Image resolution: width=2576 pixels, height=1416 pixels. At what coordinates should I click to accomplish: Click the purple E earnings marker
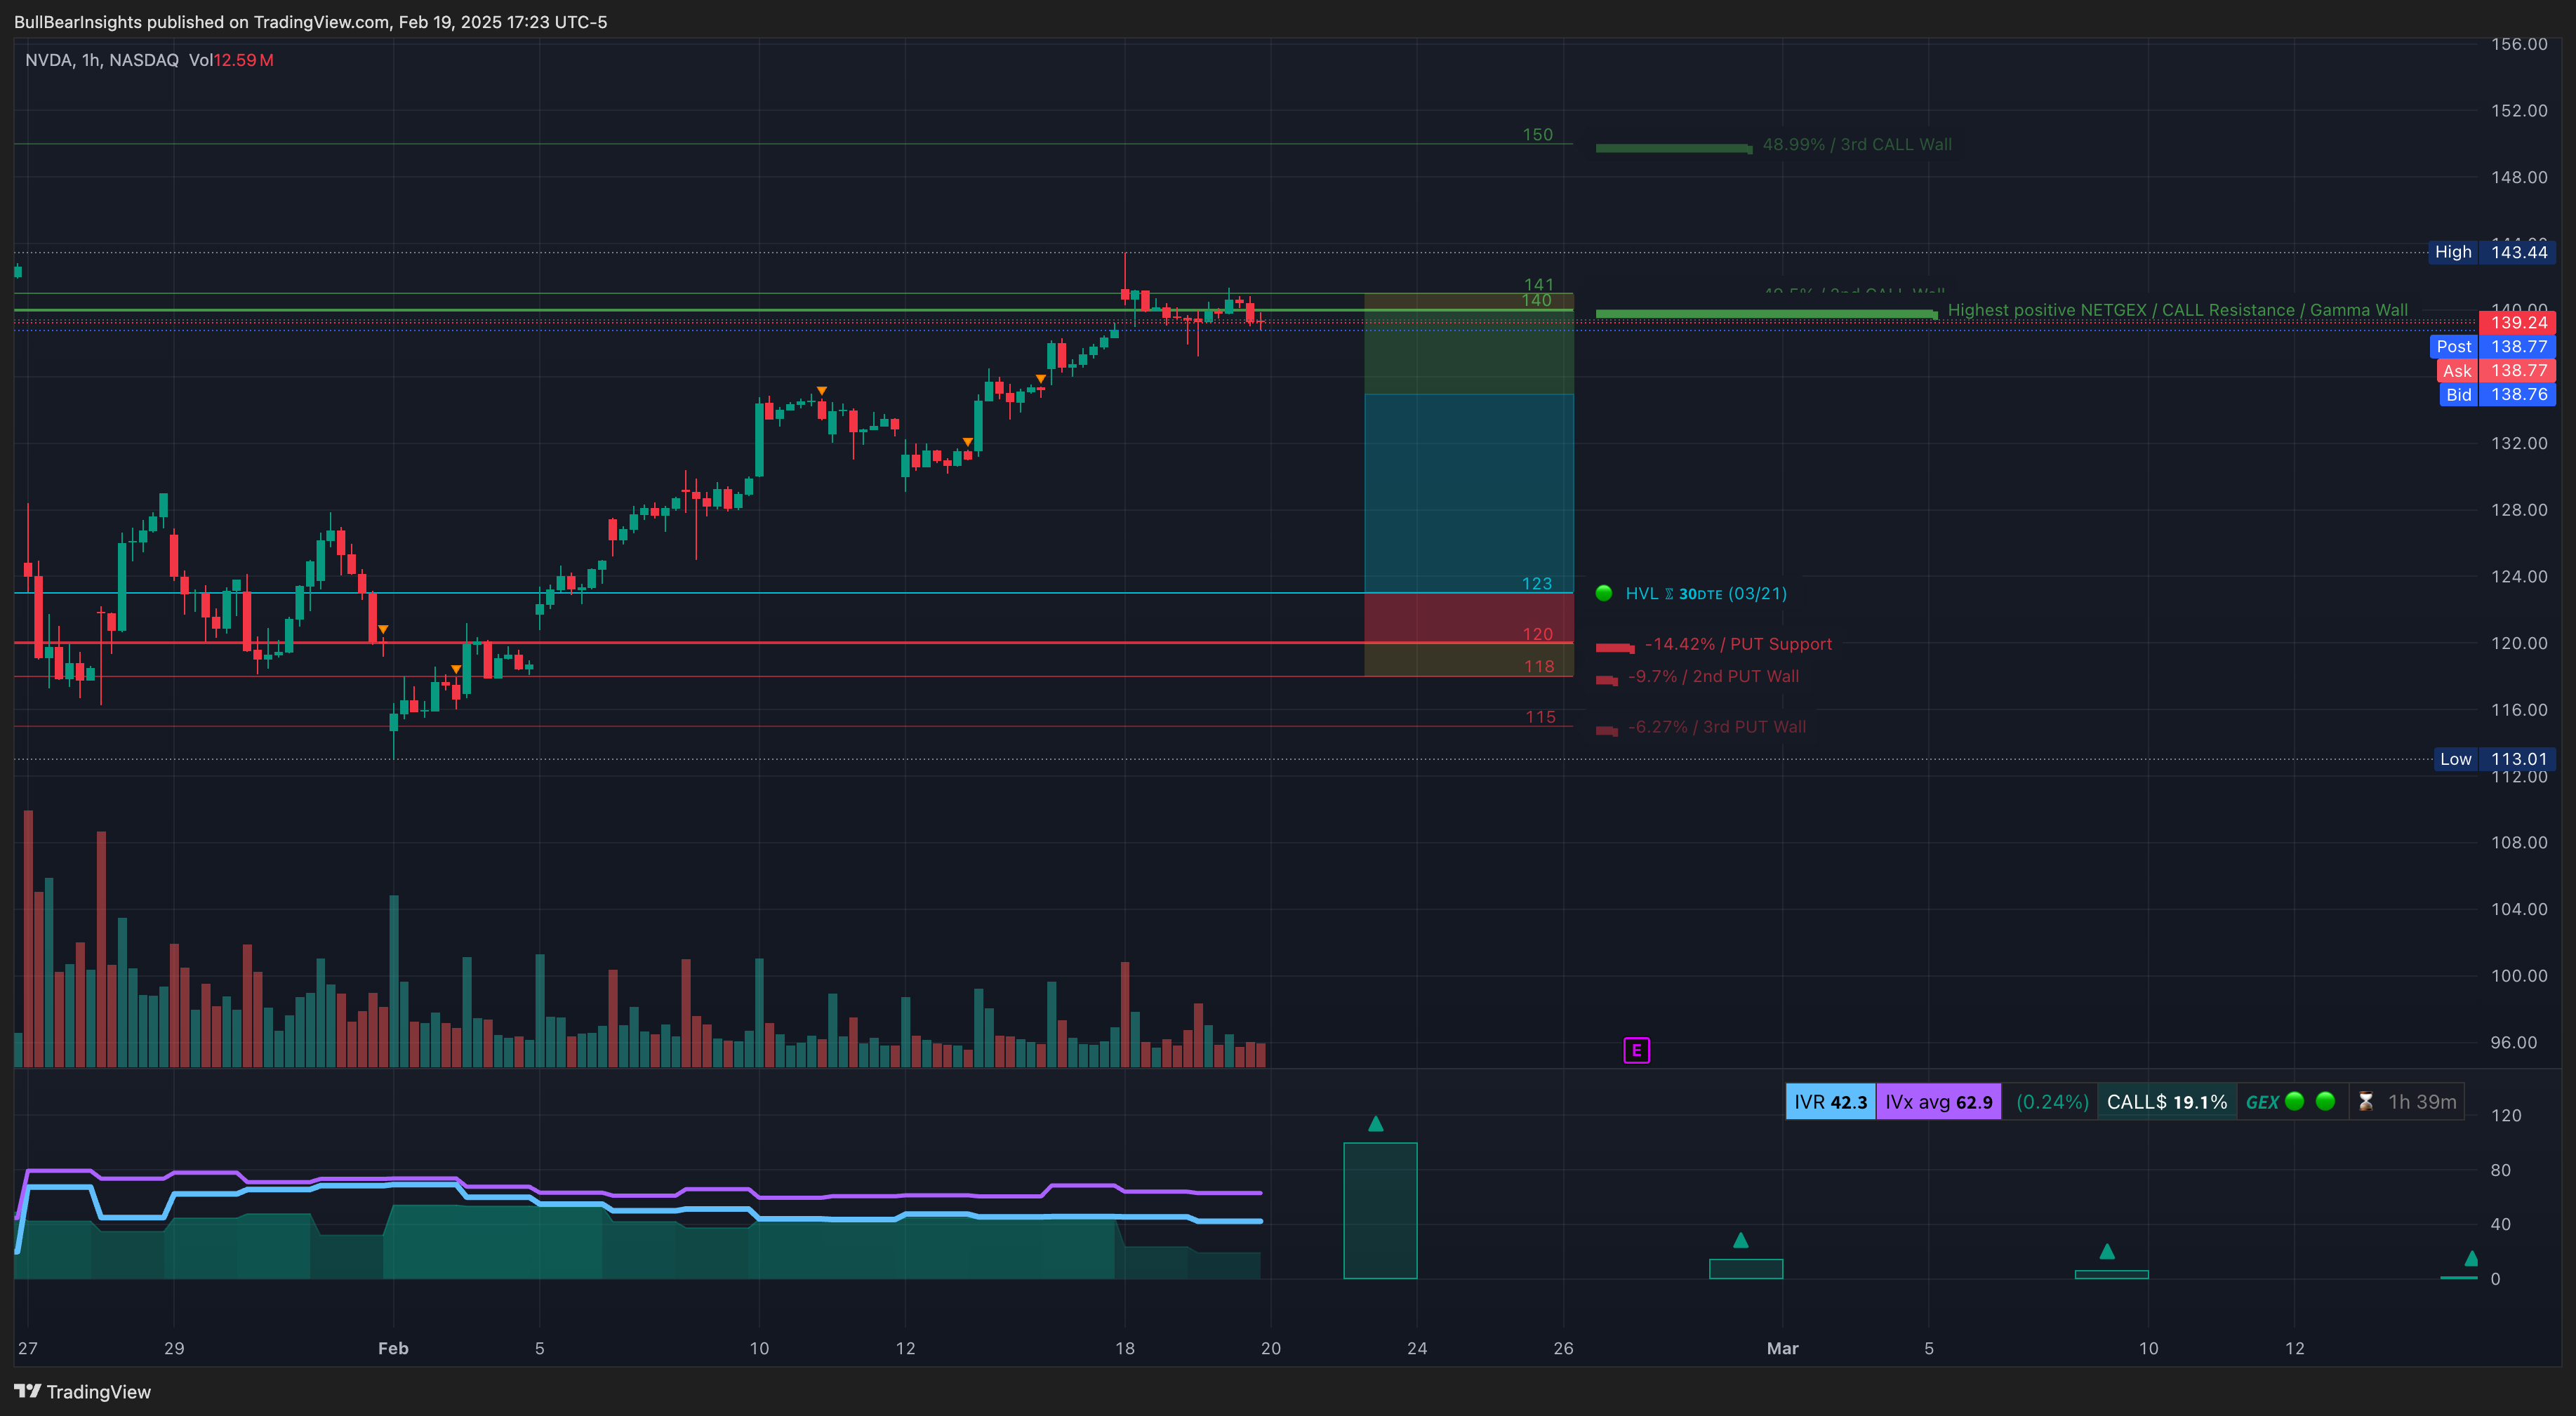(1636, 1050)
